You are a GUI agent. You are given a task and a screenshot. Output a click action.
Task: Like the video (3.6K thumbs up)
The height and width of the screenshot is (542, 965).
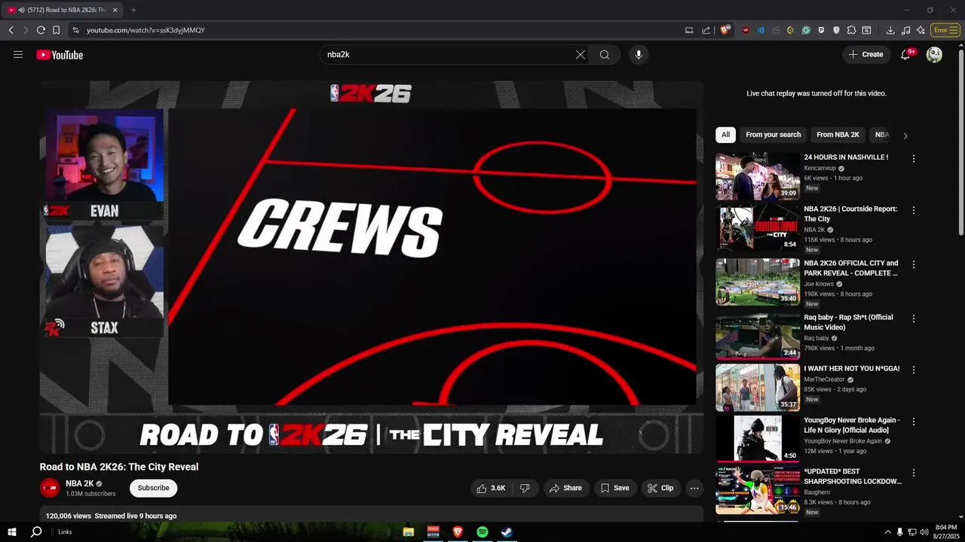click(x=490, y=488)
